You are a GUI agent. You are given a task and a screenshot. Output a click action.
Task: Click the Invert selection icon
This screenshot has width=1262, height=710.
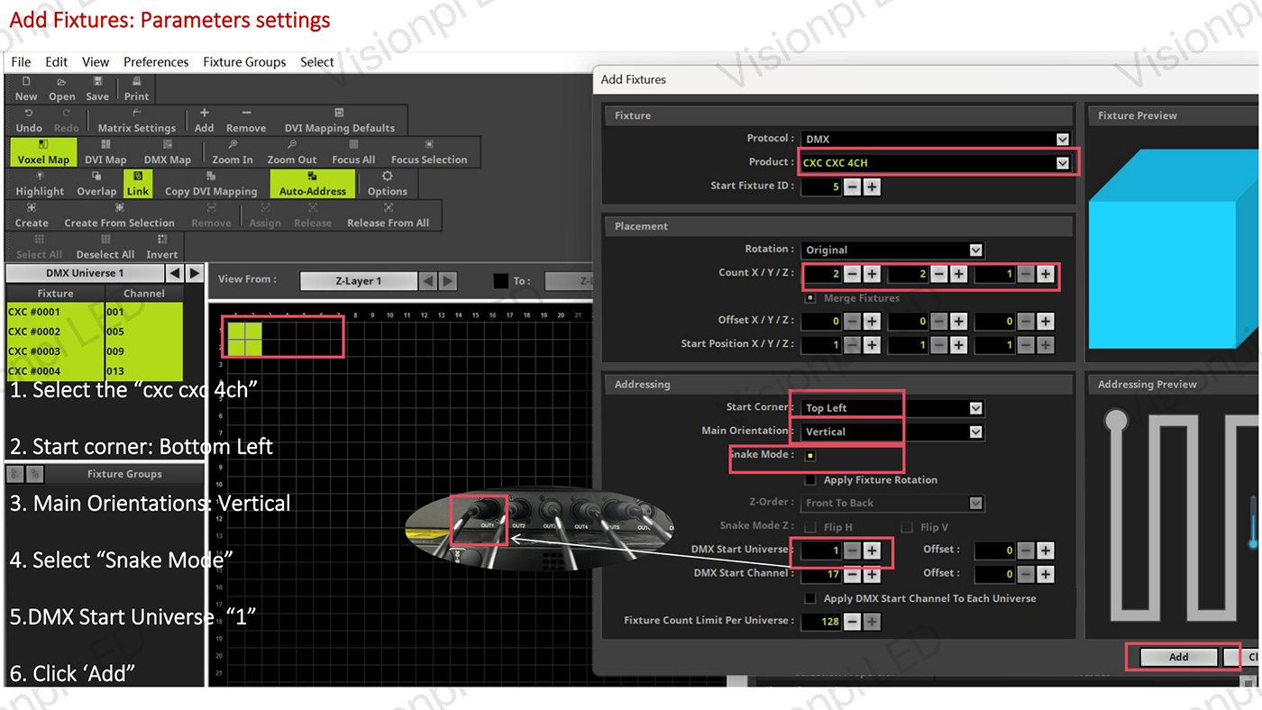[162, 247]
